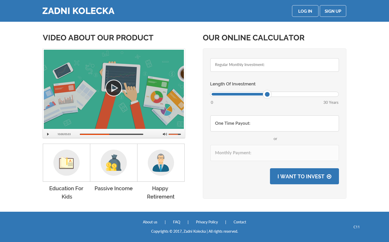Select the Monthly Payment field
This screenshot has height=242, width=389.
[274, 153]
